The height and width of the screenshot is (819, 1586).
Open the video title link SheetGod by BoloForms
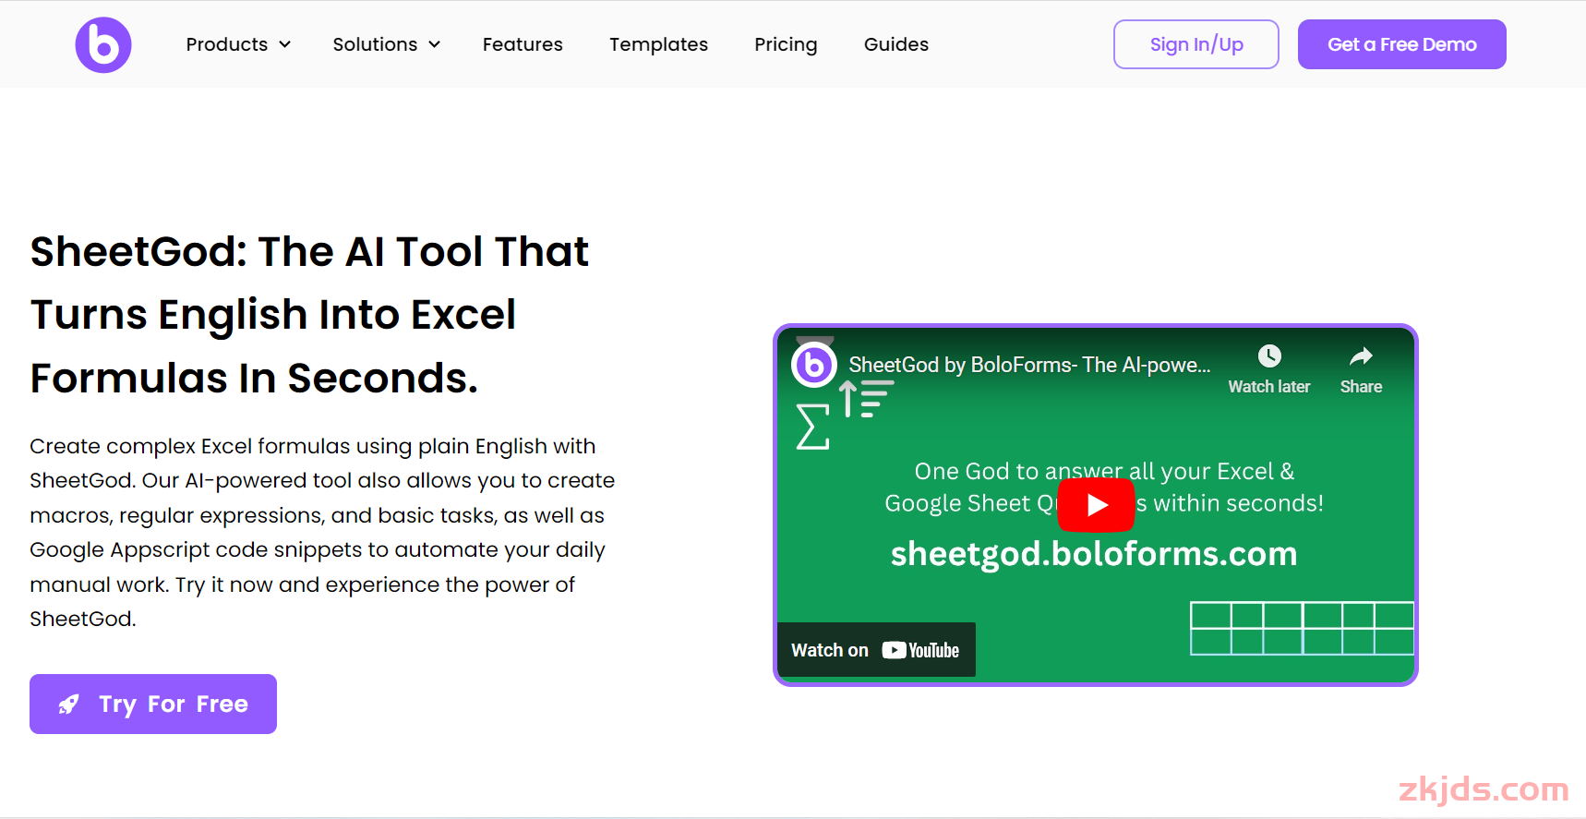pos(1029,365)
